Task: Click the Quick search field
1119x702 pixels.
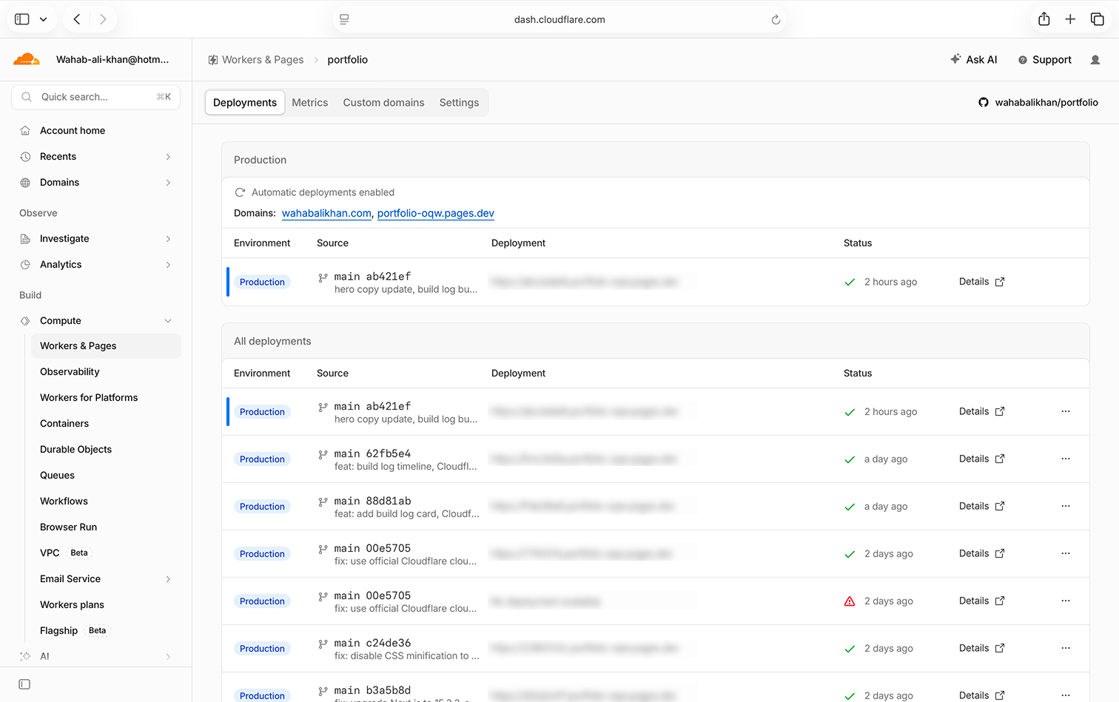Action: coord(96,97)
